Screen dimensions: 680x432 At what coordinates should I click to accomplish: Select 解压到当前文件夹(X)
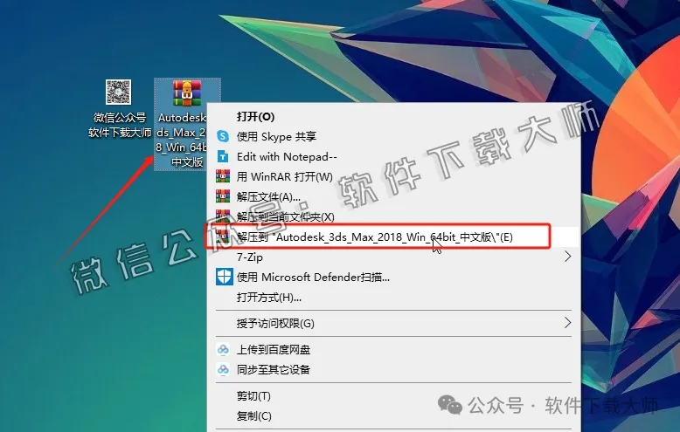pos(285,216)
